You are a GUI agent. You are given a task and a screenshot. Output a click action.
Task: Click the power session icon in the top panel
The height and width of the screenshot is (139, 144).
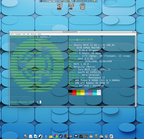95,1
